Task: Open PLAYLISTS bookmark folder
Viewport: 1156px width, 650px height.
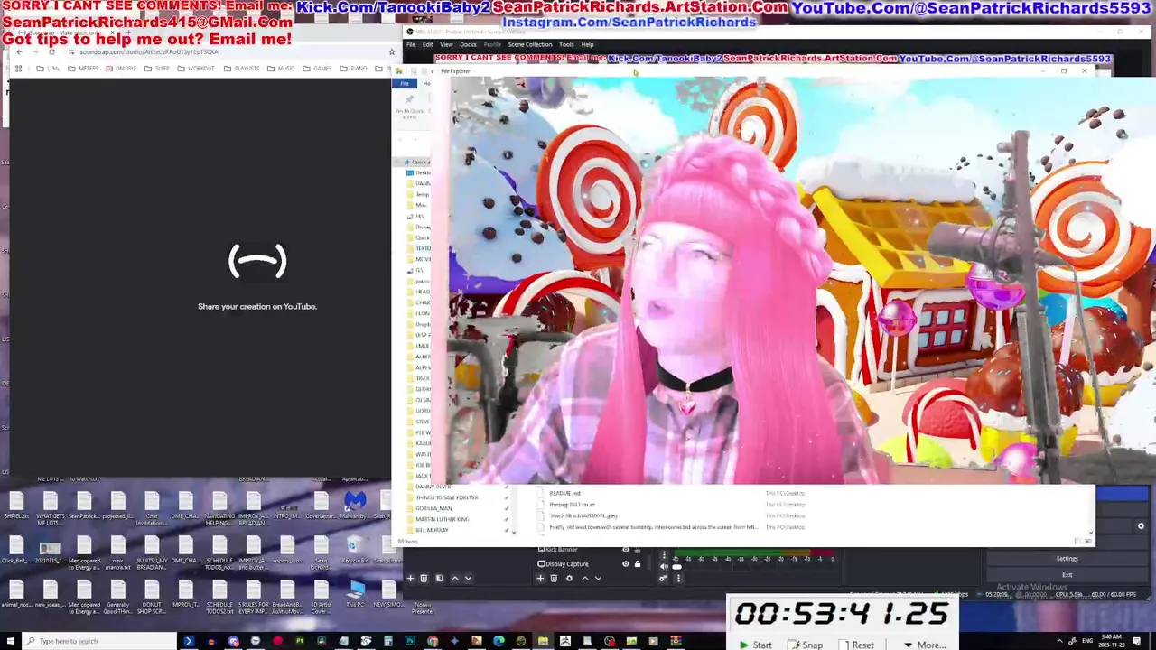Action: (242, 69)
